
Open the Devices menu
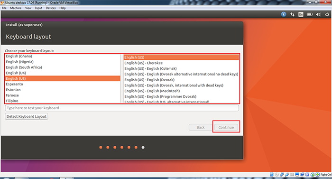pyautogui.click(x=51, y=8)
